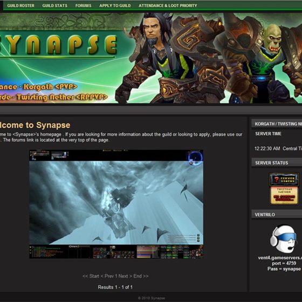This screenshot has height=302, width=302.
Task: Go to Next > page link
Action: [x=125, y=276]
